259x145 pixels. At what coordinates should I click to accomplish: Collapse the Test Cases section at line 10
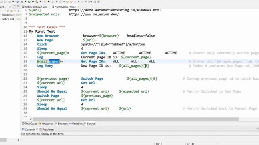coord(28,27)
